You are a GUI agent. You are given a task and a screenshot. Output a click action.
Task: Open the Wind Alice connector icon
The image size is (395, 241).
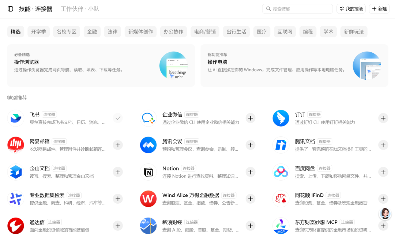(148, 199)
